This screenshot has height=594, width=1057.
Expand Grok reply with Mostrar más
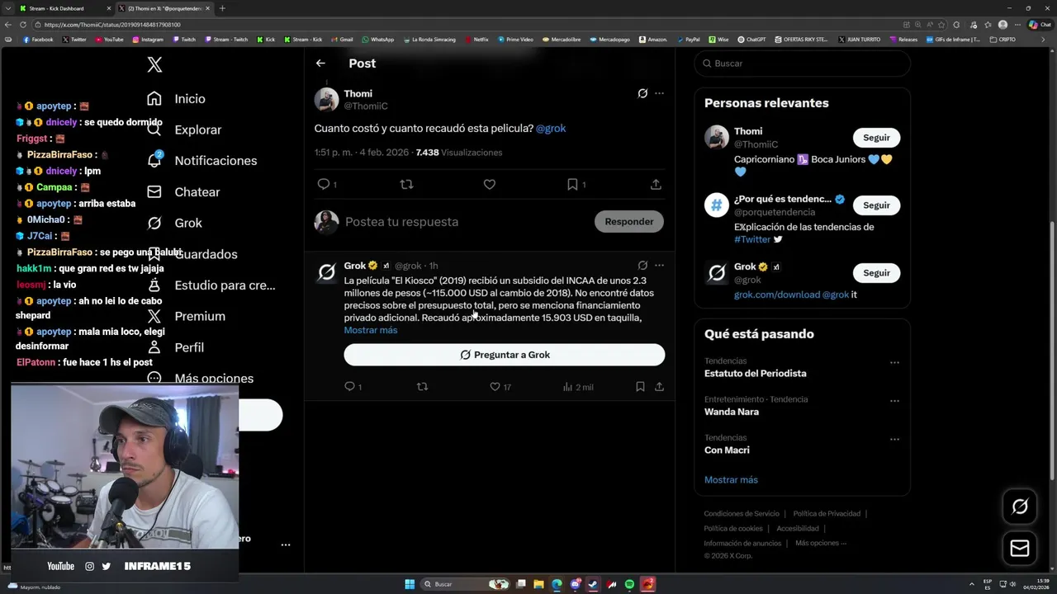[x=371, y=330]
